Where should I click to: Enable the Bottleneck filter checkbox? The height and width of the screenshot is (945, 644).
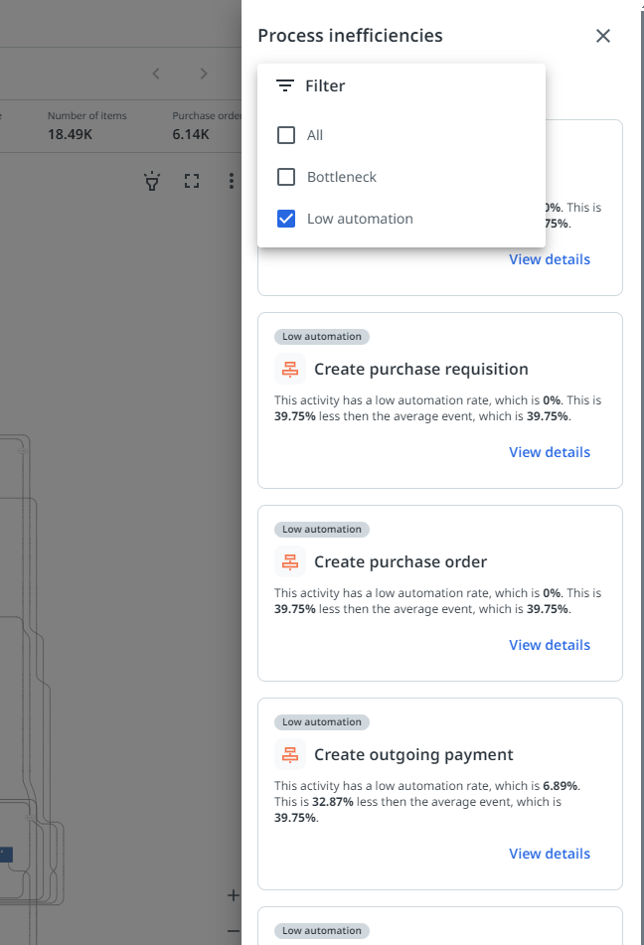point(286,177)
